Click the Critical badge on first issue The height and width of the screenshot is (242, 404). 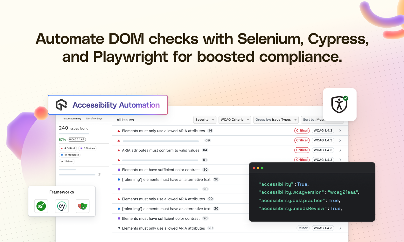pyautogui.click(x=302, y=131)
